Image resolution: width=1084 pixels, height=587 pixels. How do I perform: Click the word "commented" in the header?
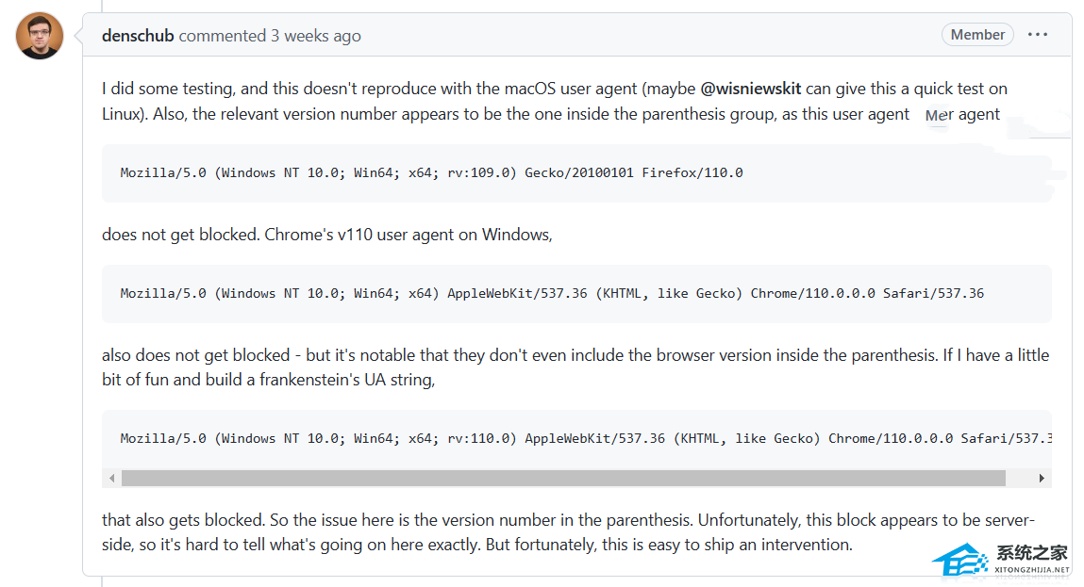(x=223, y=36)
